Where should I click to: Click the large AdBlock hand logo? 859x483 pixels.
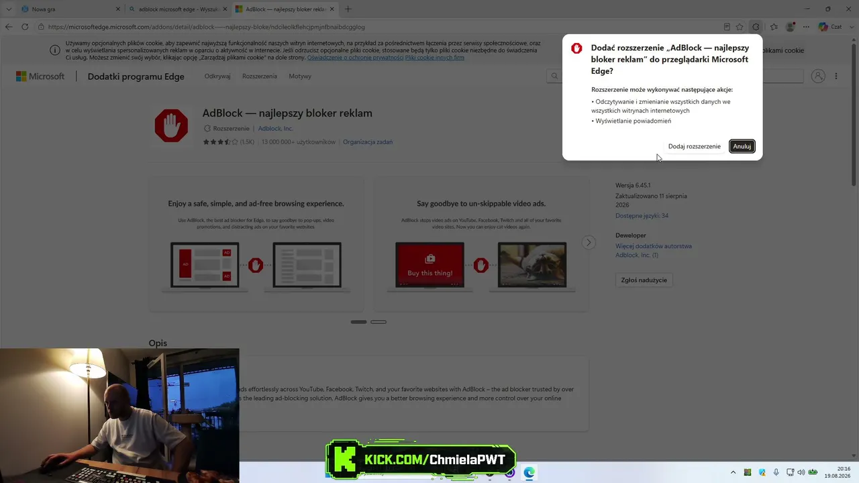(x=171, y=125)
